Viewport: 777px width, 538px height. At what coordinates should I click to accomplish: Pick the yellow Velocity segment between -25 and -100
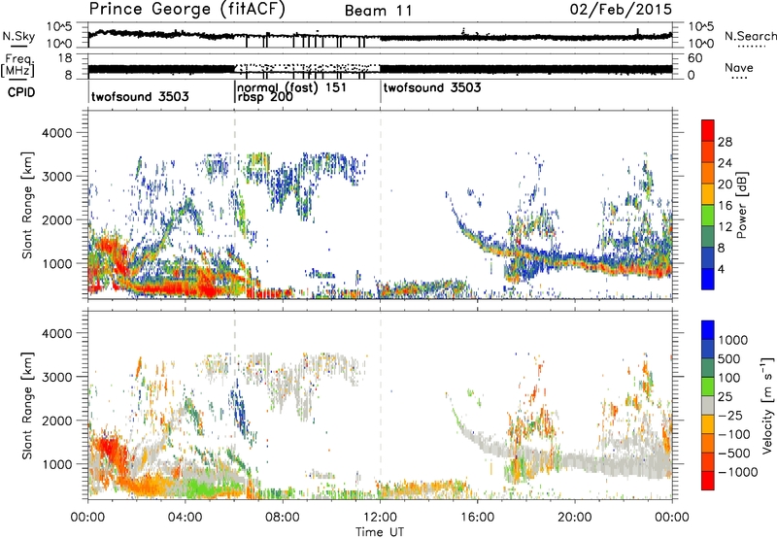[708, 424]
